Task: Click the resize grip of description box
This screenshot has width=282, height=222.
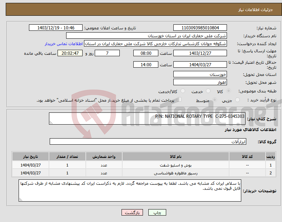Action: coord(51,122)
